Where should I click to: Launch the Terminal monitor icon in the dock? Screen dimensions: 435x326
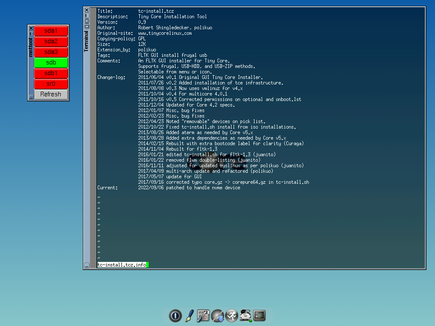pos(260,315)
